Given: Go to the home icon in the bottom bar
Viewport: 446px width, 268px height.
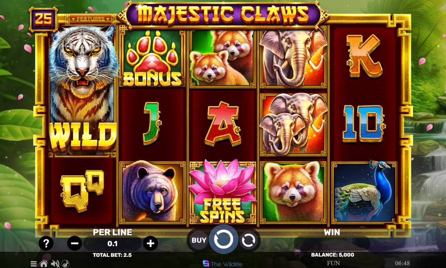Looking at the screenshot, I should tap(44, 264).
